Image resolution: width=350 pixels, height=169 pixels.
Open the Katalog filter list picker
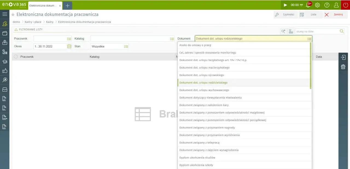tap(172, 39)
